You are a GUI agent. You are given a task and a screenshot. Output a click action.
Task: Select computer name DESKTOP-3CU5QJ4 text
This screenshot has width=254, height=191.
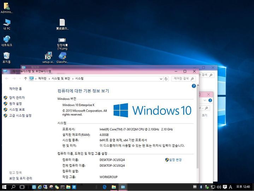pyautogui.click(x=112, y=160)
